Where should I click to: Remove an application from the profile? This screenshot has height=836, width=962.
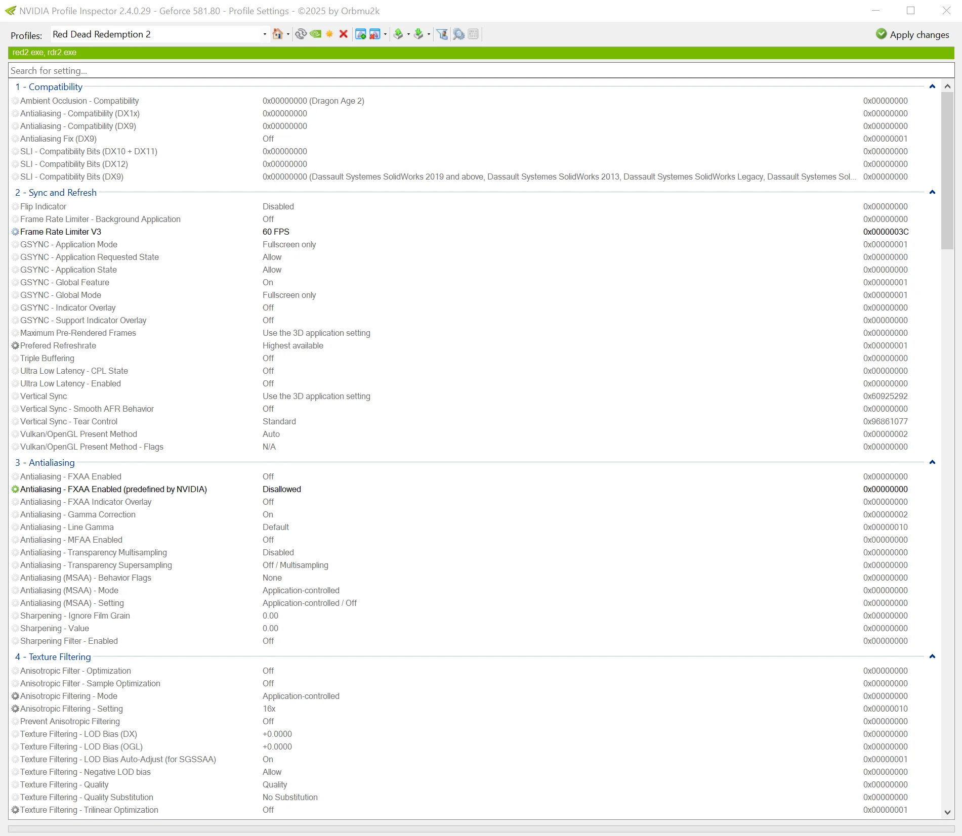click(x=375, y=34)
